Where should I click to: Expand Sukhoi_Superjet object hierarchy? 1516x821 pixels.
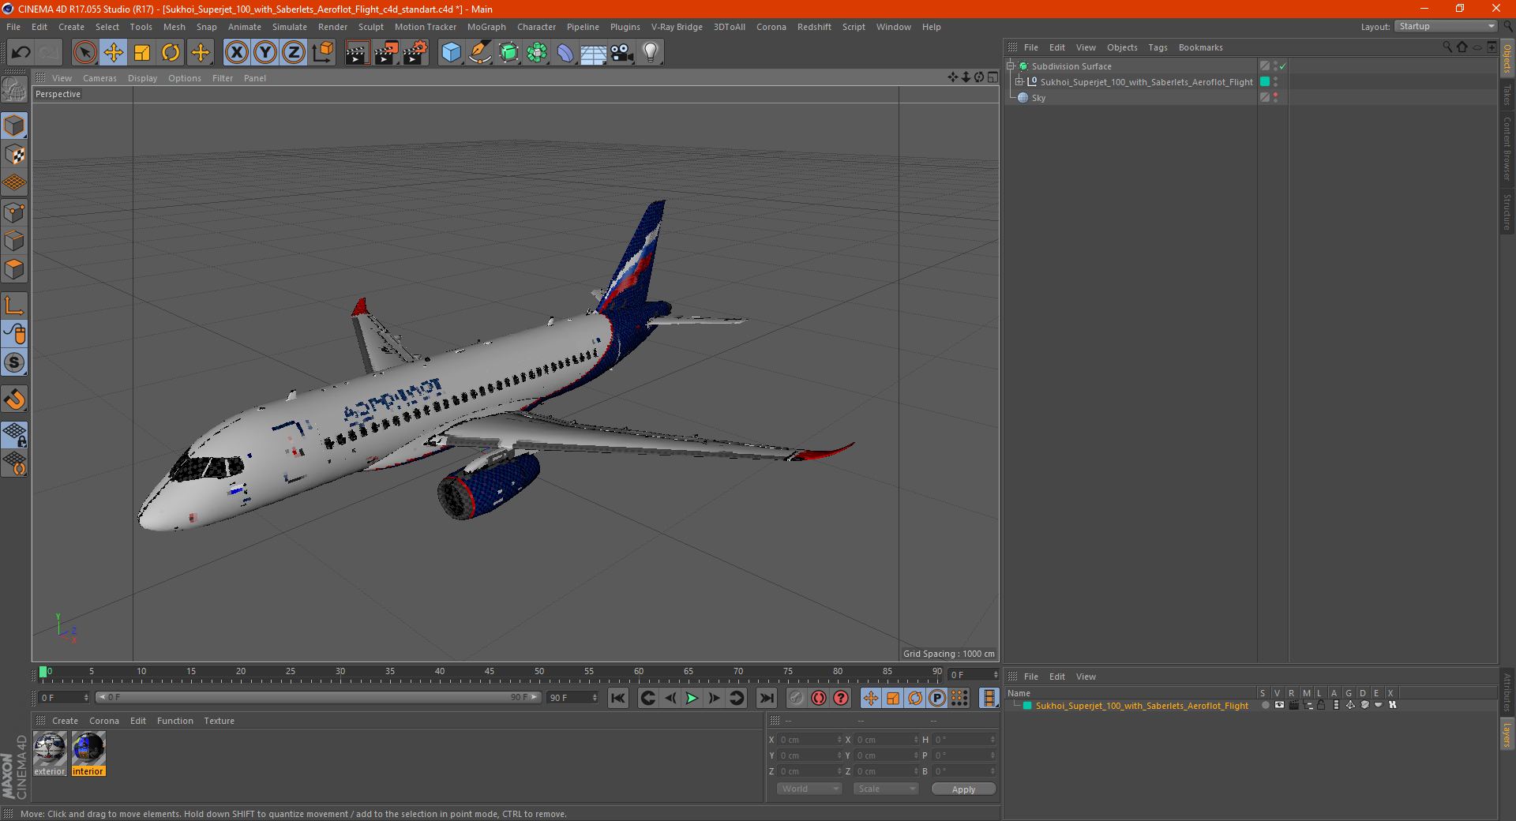click(1019, 82)
